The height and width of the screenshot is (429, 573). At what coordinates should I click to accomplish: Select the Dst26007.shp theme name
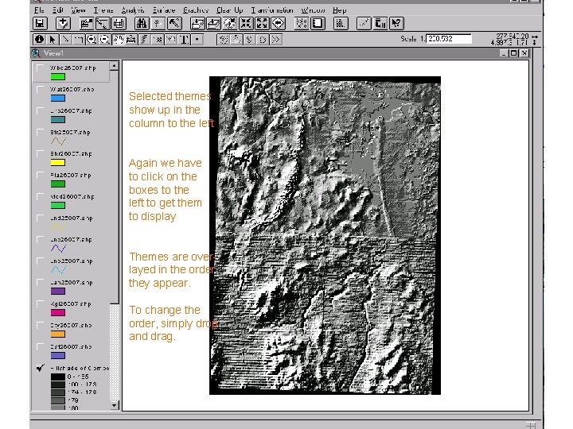[72, 346]
